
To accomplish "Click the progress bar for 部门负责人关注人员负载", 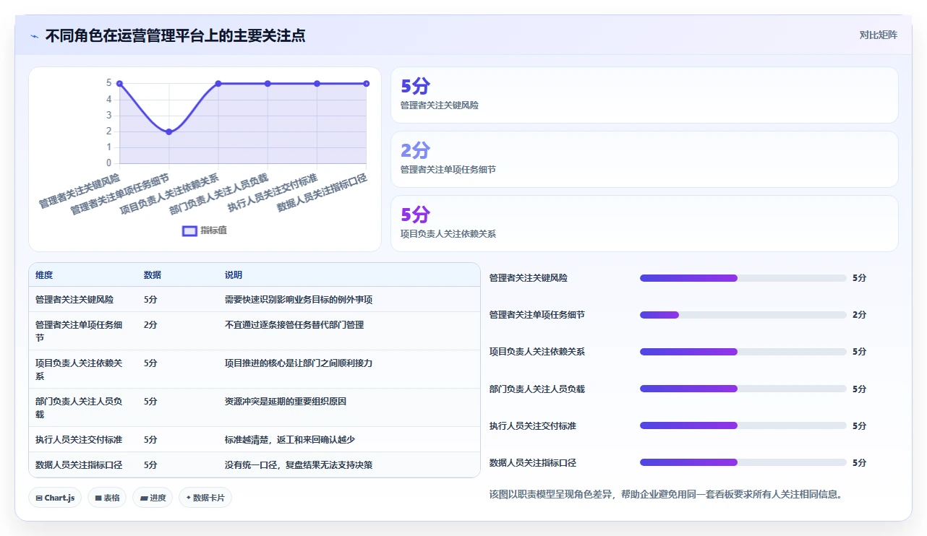I will click(743, 389).
